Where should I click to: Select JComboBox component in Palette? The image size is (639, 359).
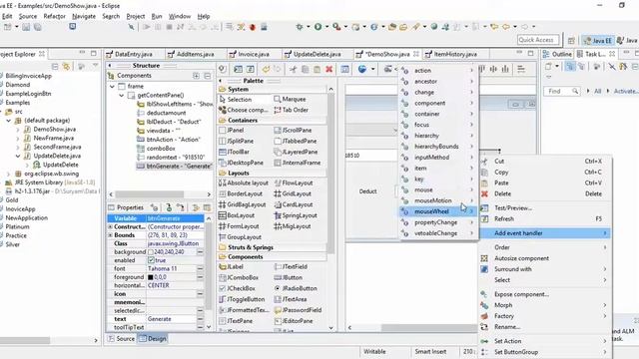click(x=239, y=277)
